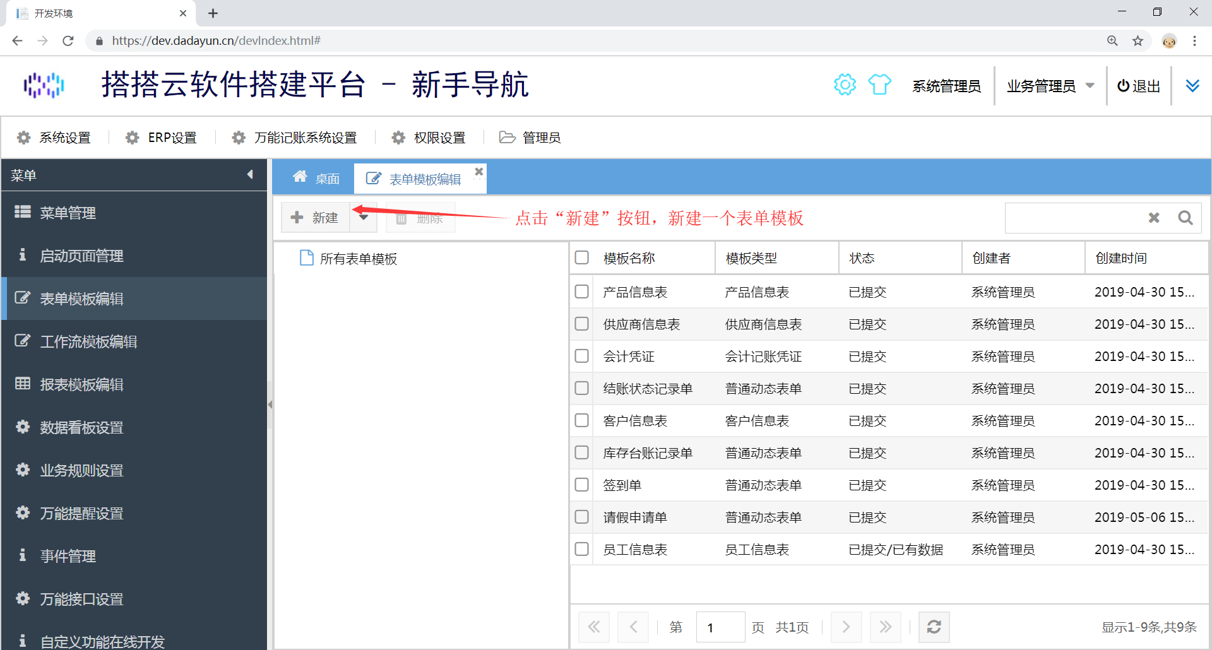
Task: Open Chrome three-dot menu
Action: tap(1194, 41)
